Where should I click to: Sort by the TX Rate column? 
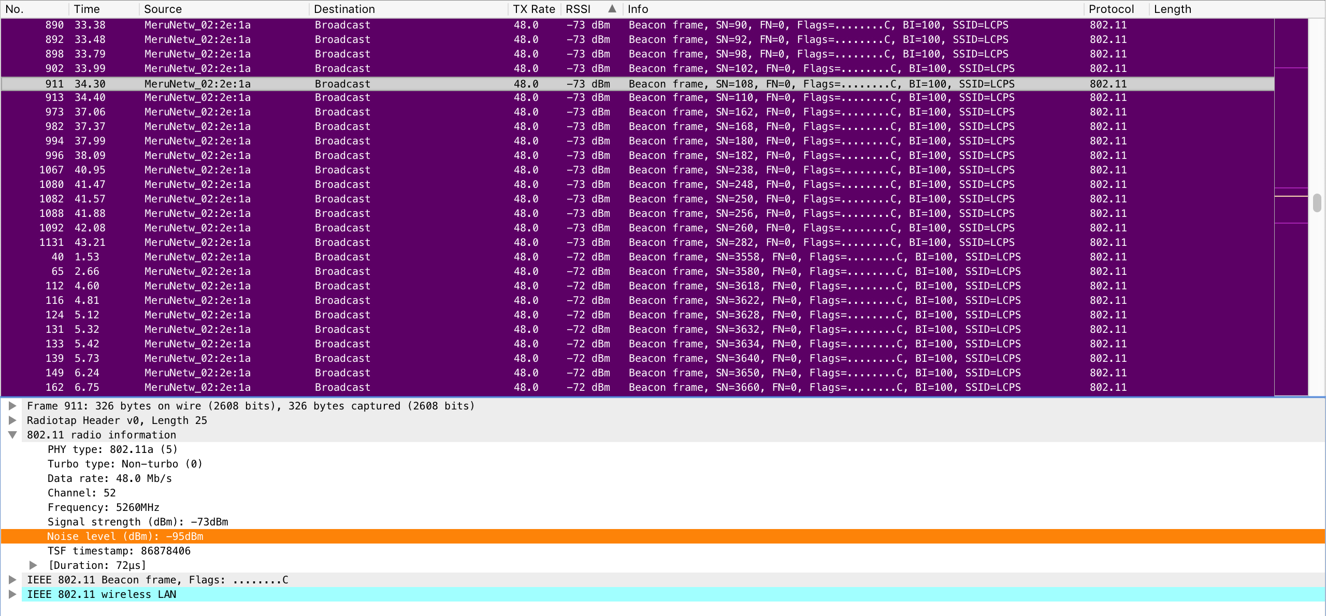pos(534,9)
